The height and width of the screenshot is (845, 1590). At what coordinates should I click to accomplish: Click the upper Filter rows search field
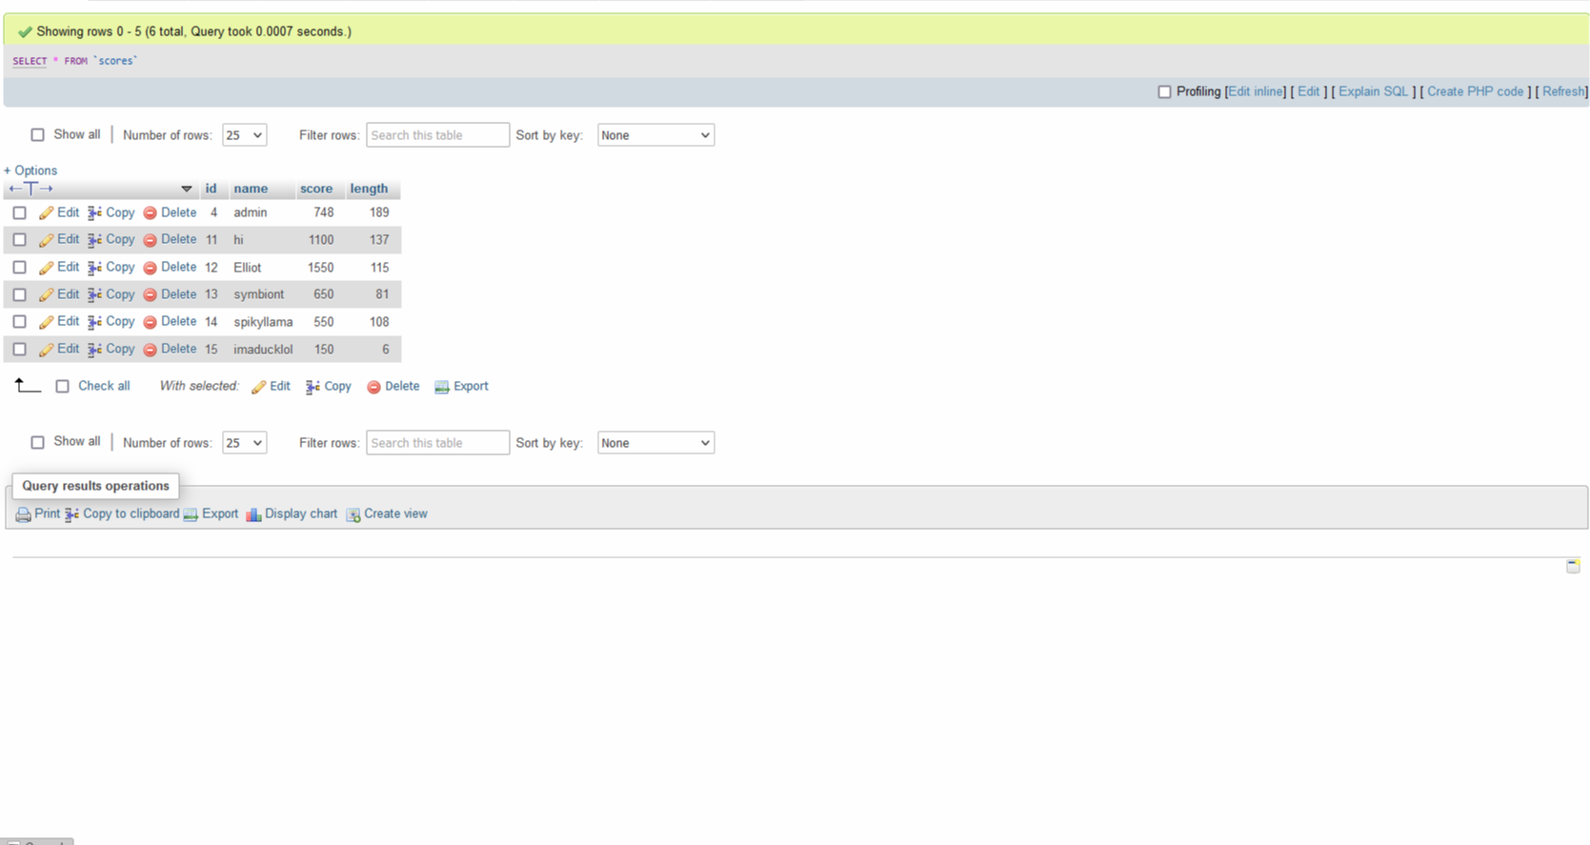point(438,135)
